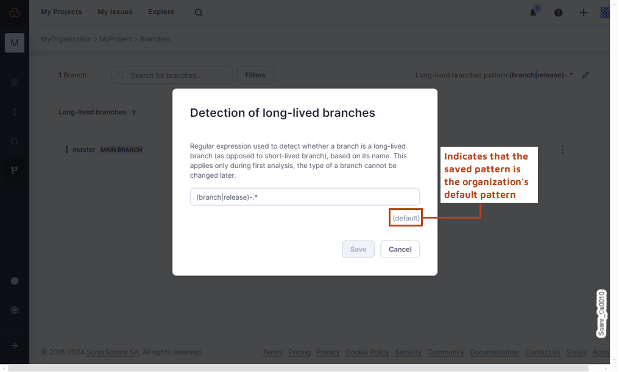Viewport: 619px width, 372px height.
Task: Open the Filters options for branches
Action: coord(255,75)
